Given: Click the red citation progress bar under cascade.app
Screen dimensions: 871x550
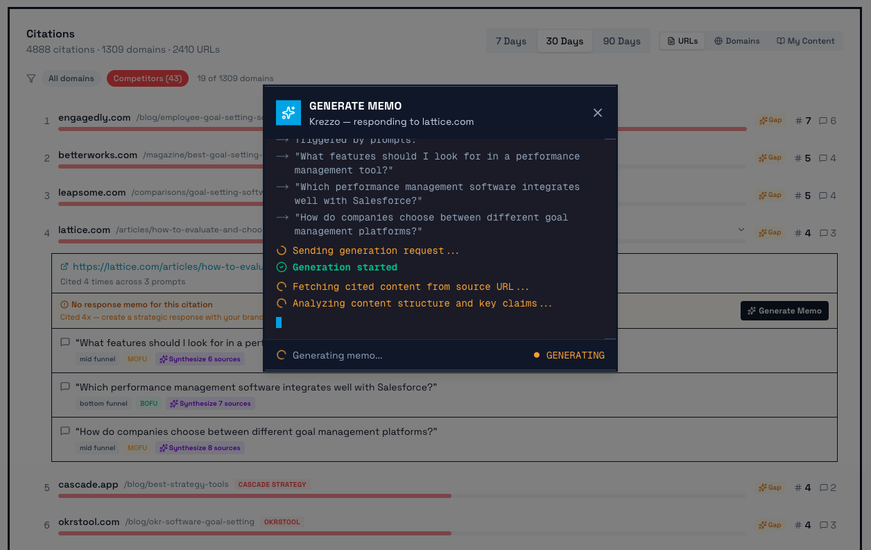Looking at the screenshot, I should pos(253,496).
